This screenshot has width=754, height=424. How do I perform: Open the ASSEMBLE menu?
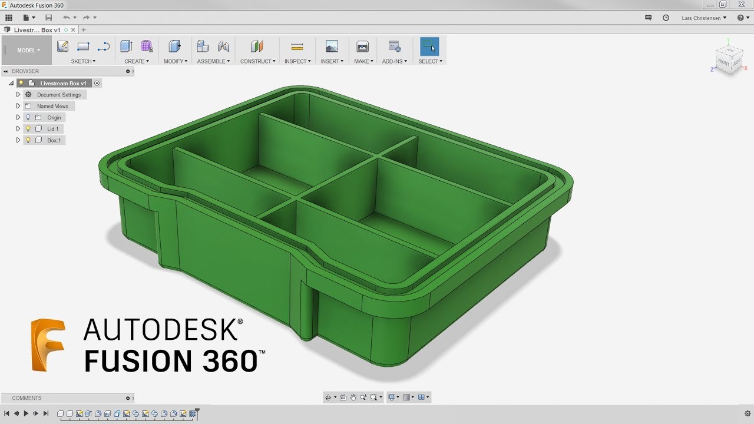[213, 61]
